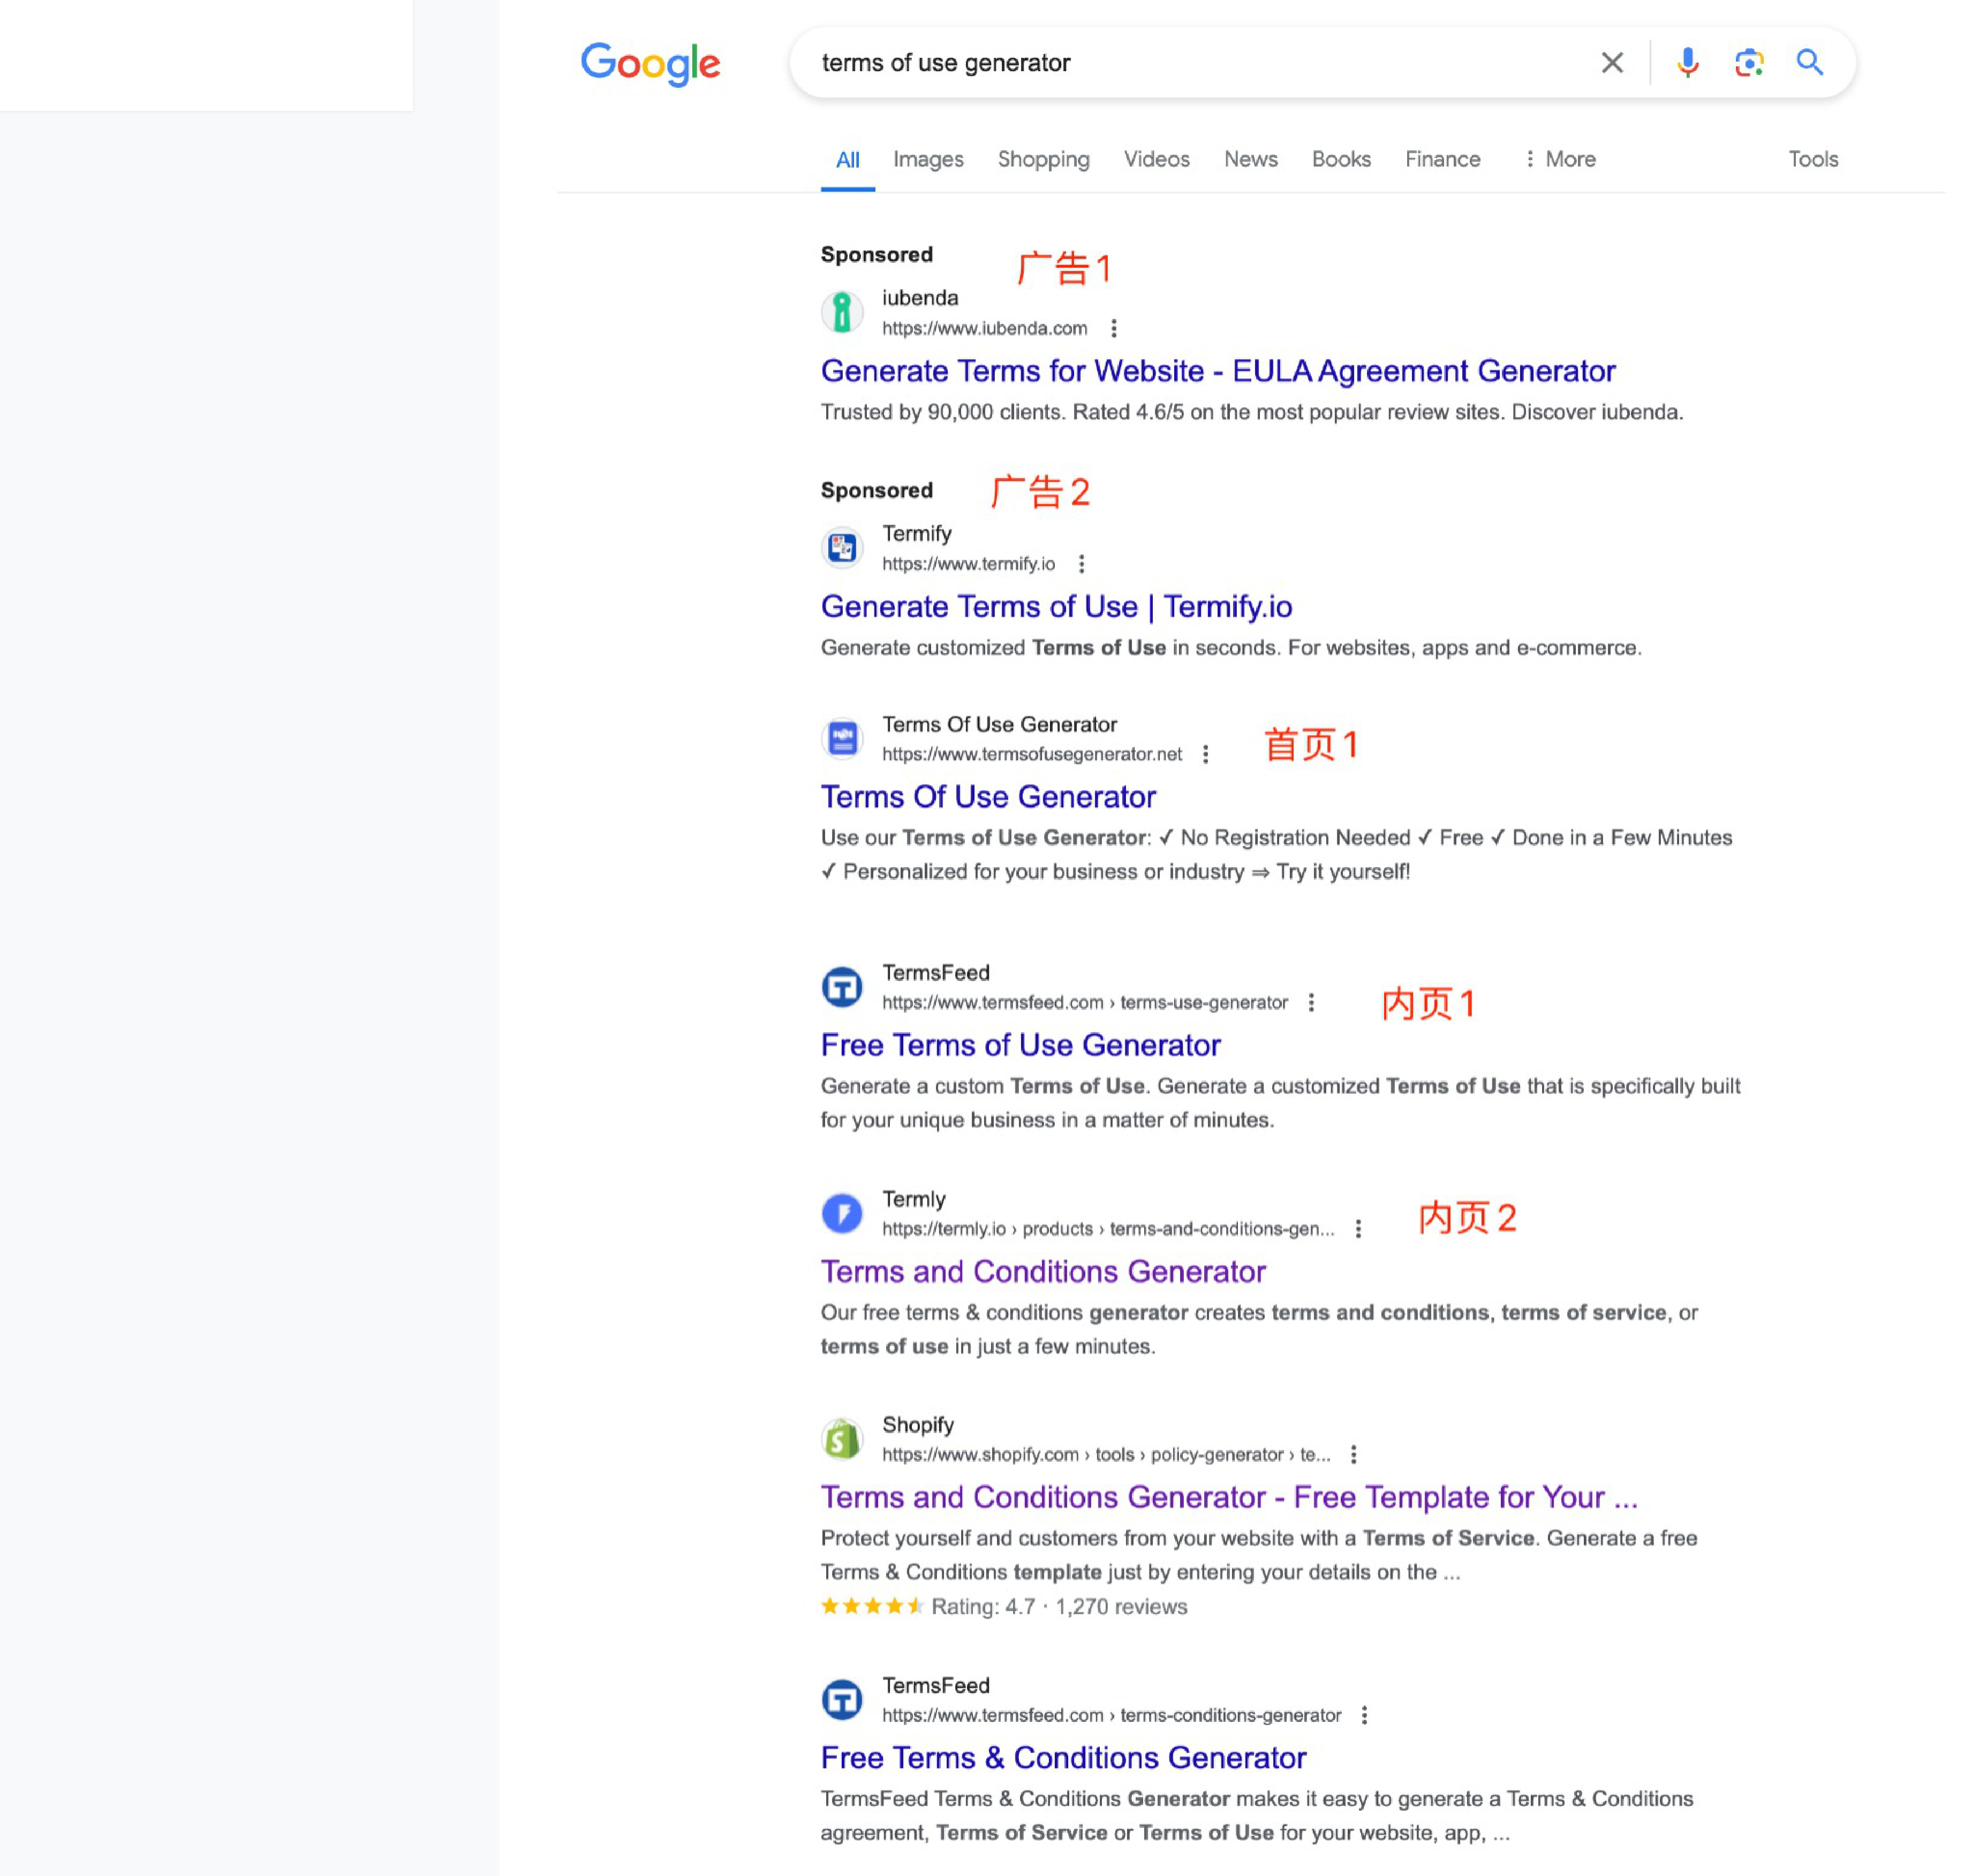
Task: Open three-dot menu beside termify.io URL
Action: 1081,564
